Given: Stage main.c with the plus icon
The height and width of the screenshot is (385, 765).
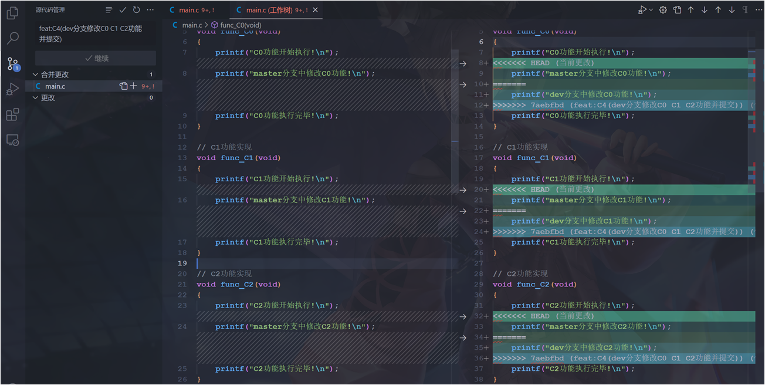Looking at the screenshot, I should [x=134, y=86].
